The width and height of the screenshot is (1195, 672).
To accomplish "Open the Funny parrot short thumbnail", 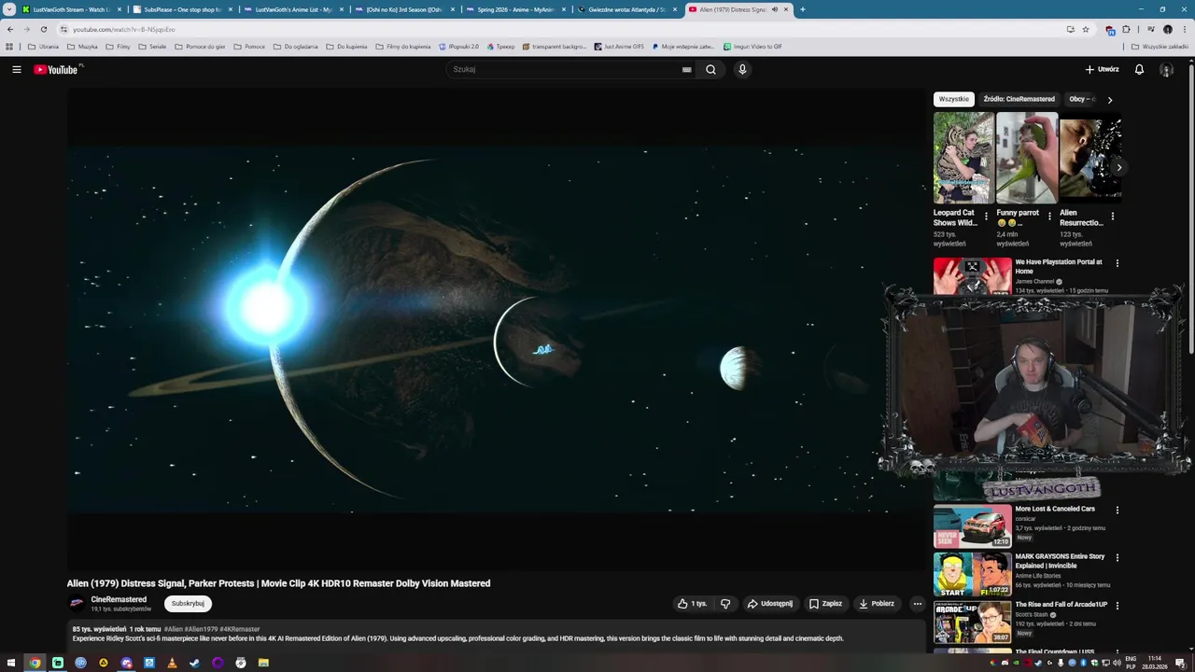I will [1027, 158].
